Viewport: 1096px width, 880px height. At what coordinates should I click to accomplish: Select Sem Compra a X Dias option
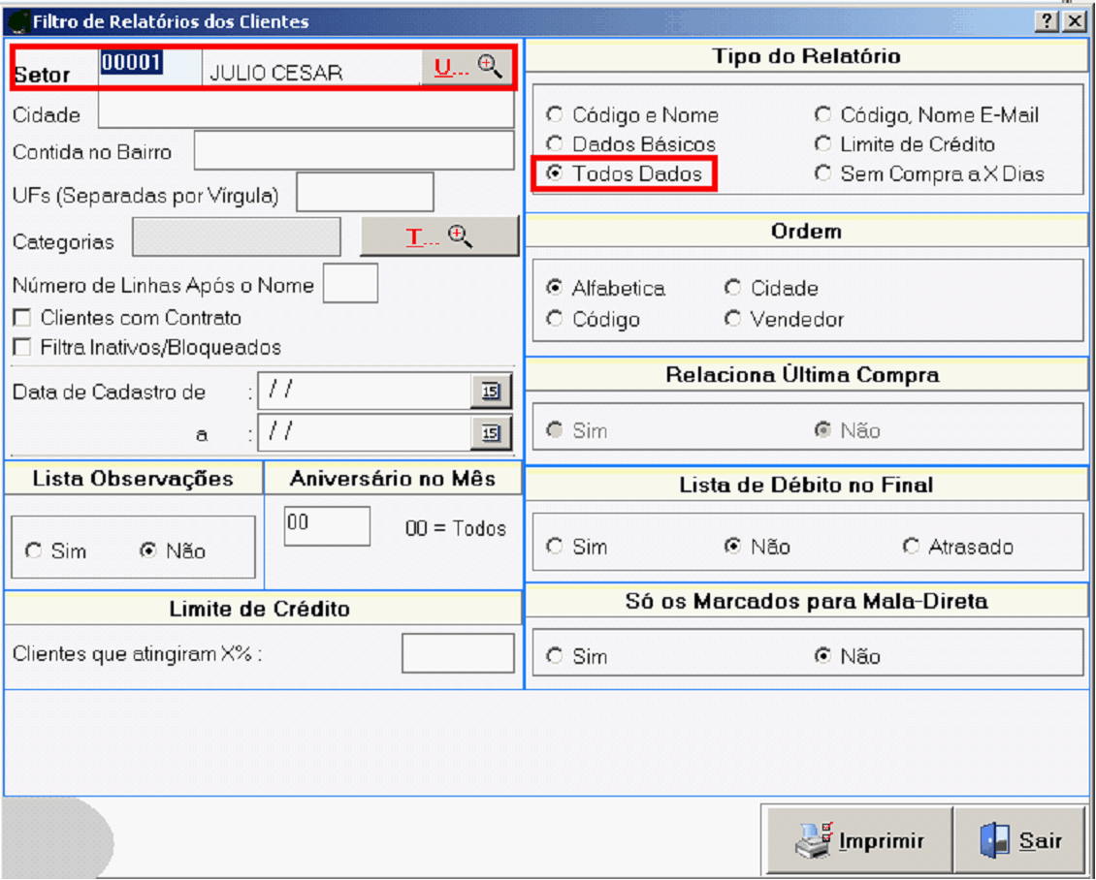[x=823, y=174]
